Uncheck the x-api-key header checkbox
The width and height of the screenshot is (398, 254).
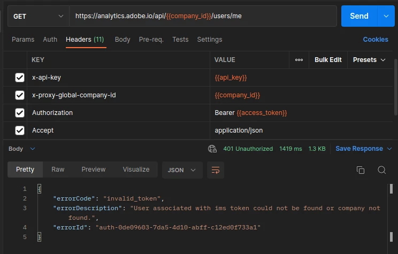pyautogui.click(x=20, y=78)
